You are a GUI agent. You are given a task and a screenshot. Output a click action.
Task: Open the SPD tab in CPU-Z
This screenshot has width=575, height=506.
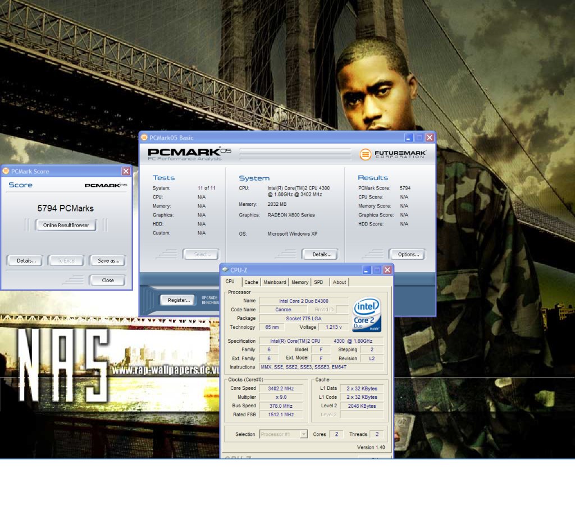click(319, 282)
